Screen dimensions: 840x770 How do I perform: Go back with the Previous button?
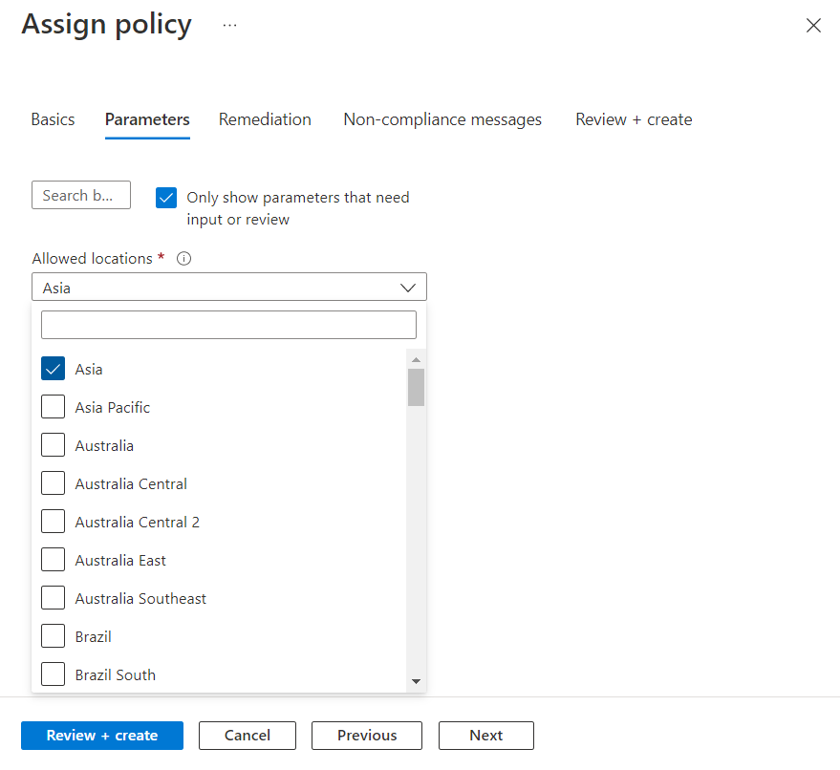coord(367,736)
